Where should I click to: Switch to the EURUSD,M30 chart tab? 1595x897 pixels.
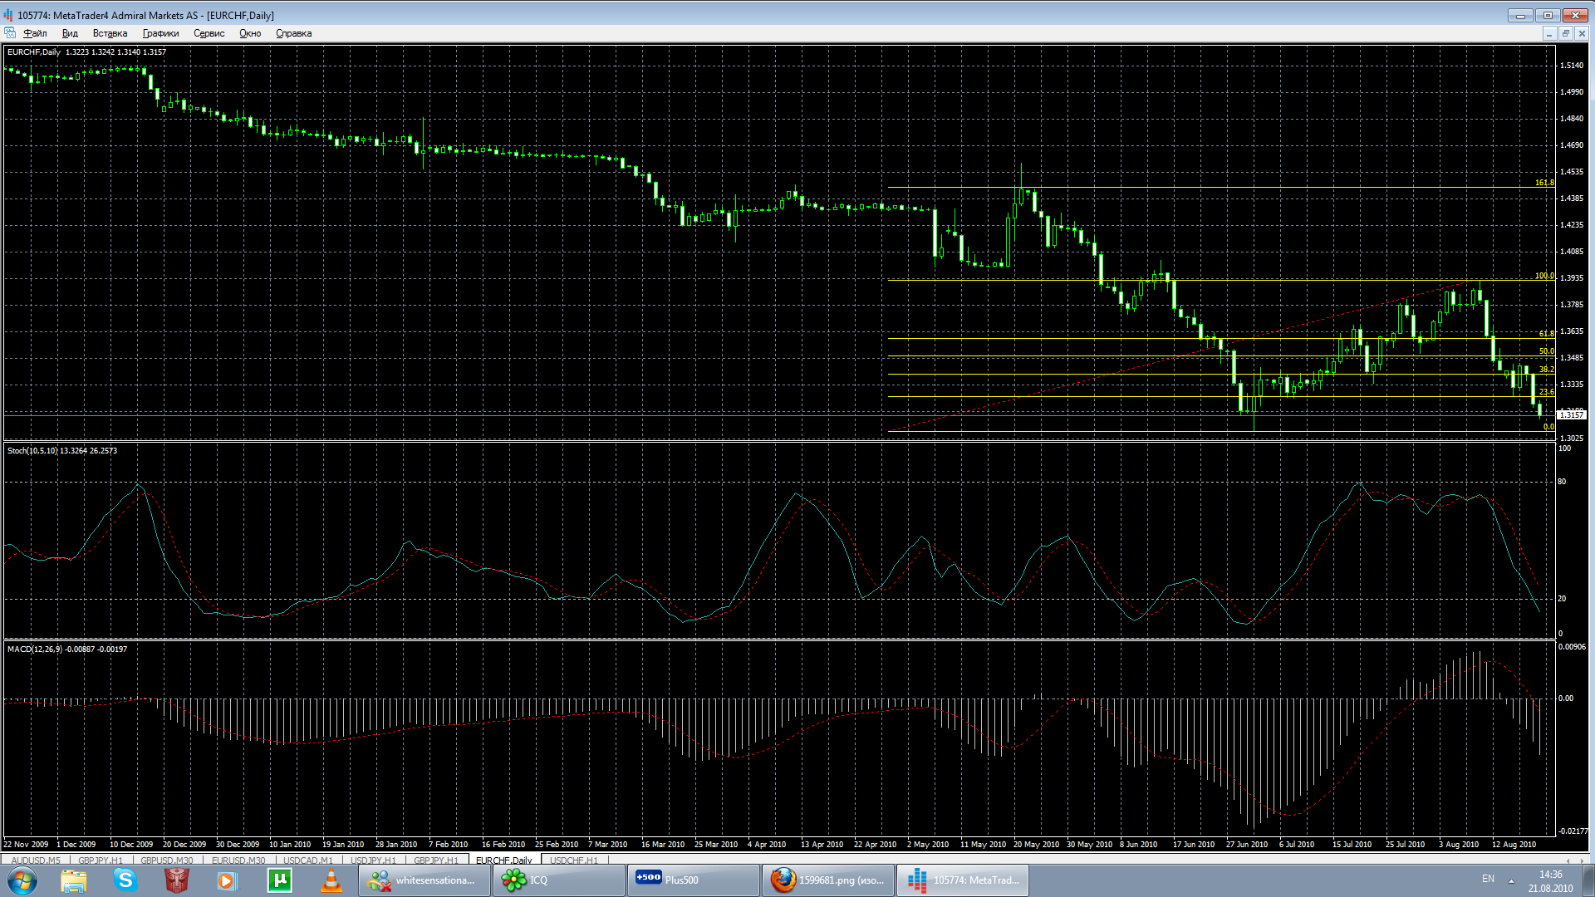coord(238,860)
